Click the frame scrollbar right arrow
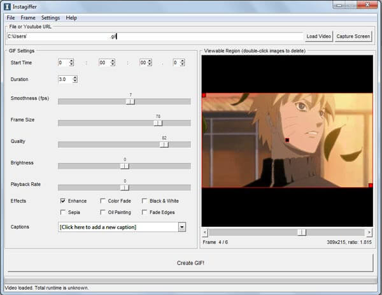This screenshot has height=295, width=382. [369, 233]
